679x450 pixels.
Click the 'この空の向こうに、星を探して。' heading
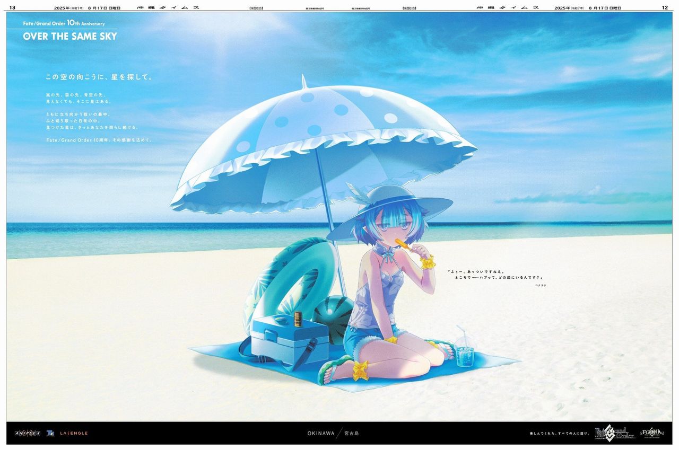click(x=100, y=77)
